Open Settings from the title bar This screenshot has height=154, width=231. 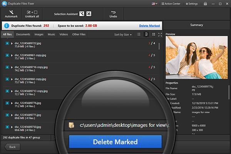(x=191, y=3)
